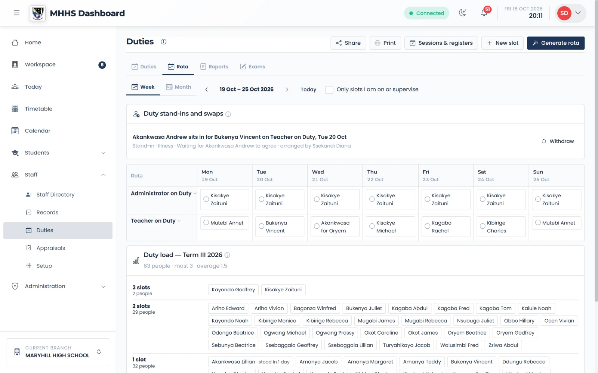Click the Kayondo Godfrey chip in 3 slots
This screenshot has height=373, width=598.
pyautogui.click(x=233, y=290)
